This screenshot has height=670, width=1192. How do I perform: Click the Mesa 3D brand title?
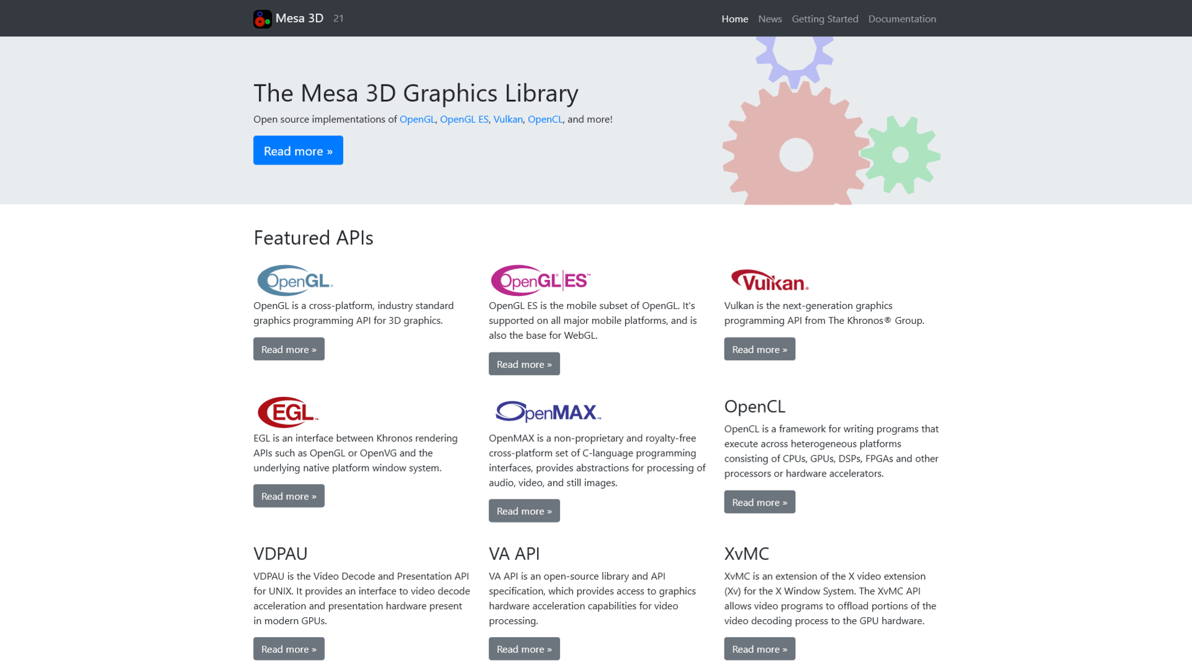(x=299, y=18)
